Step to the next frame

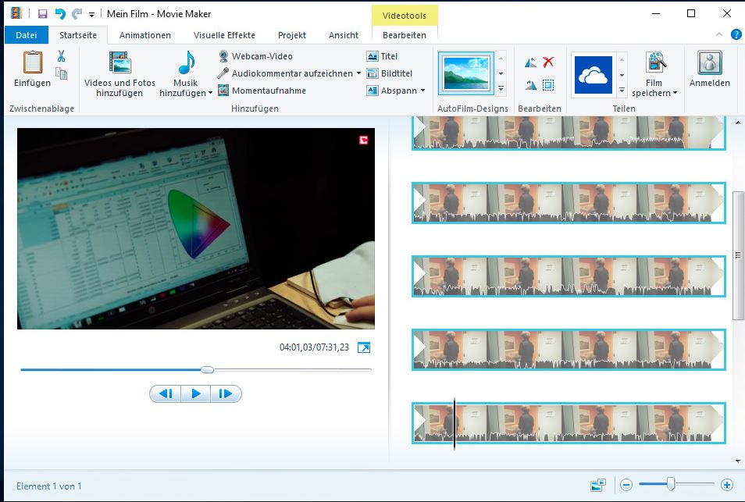point(226,393)
